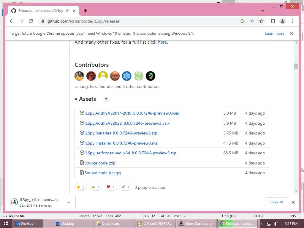Open download item options chevron

click(x=69, y=202)
